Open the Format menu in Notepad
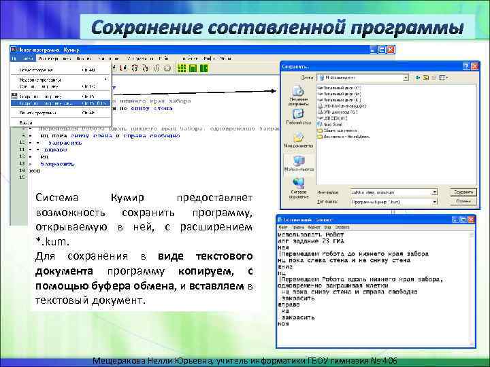The image size is (490, 367). [314, 227]
